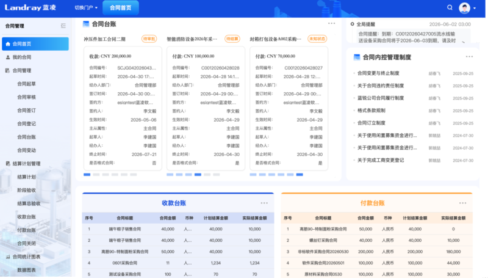The image size is (488, 278).
Task: Expand the 合同统计图表 group
Action: point(26,257)
